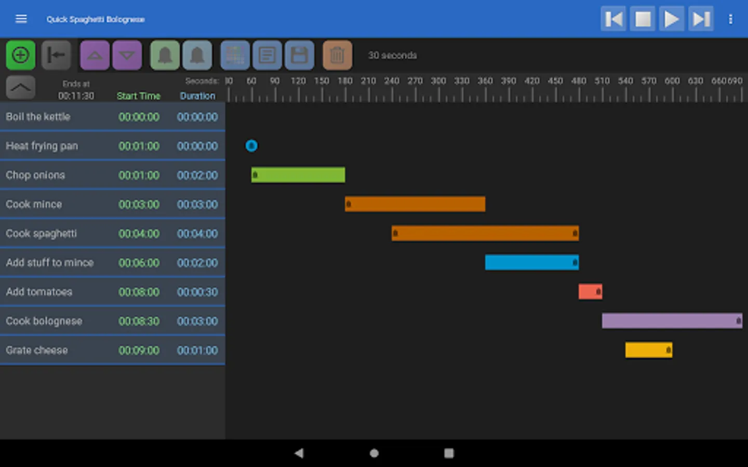
Task: Click Cook spaghetti duration 00:04:00
Action: coord(197,233)
